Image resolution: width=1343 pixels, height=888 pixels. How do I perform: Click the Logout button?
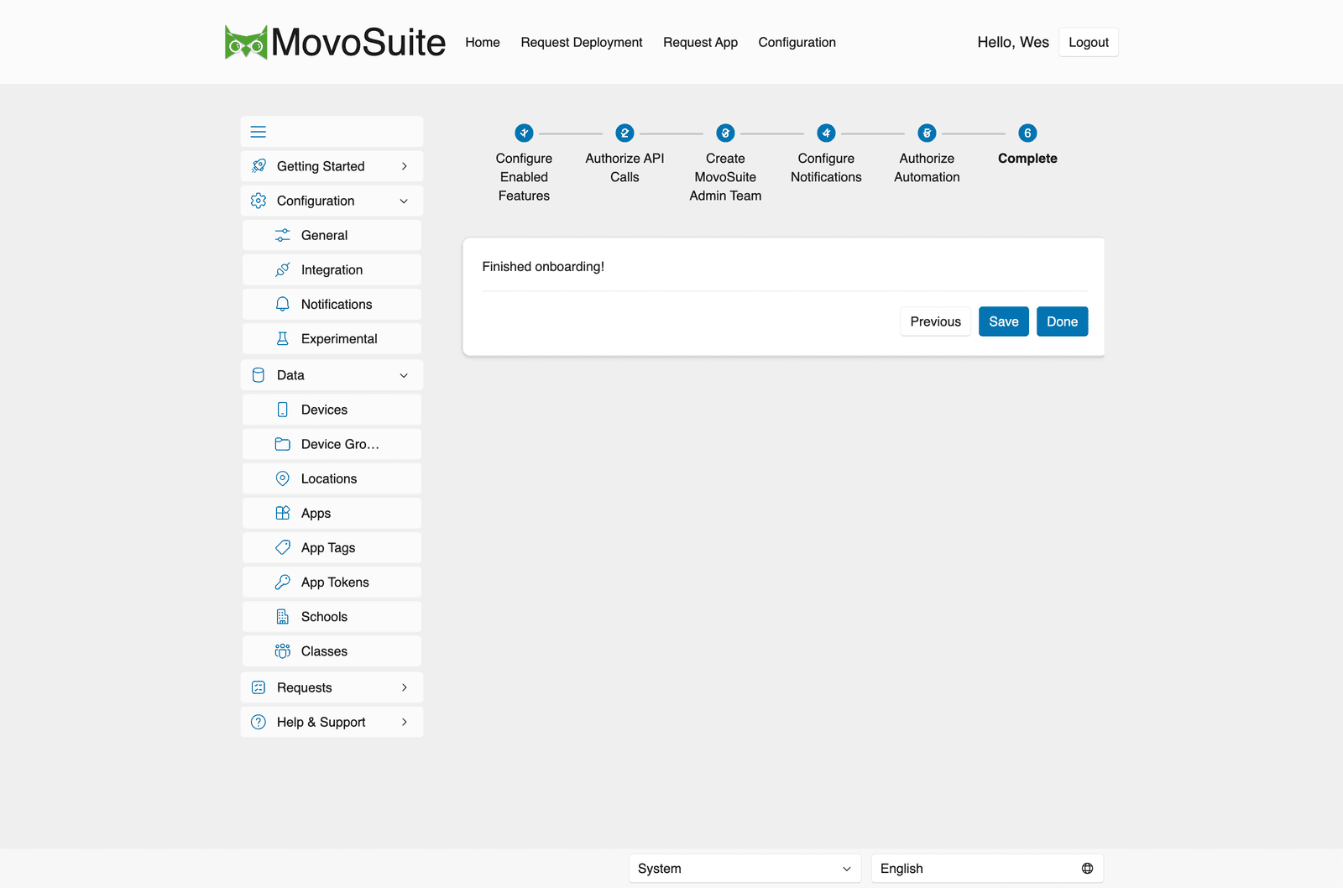point(1089,42)
